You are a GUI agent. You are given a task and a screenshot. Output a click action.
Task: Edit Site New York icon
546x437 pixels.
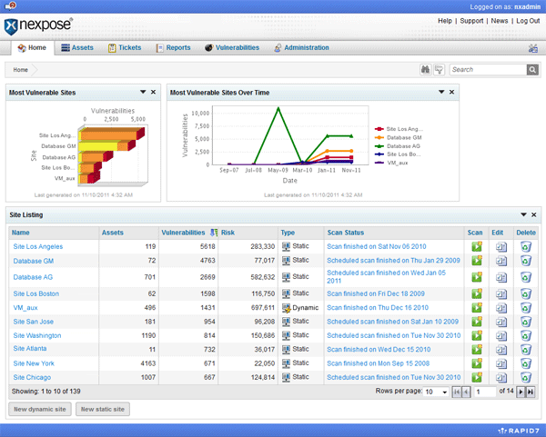tap(501, 363)
